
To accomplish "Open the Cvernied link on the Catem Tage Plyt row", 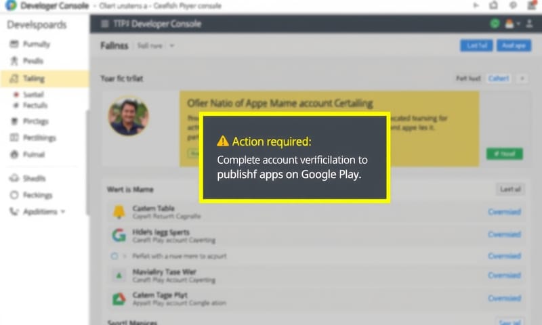I will coord(504,298).
